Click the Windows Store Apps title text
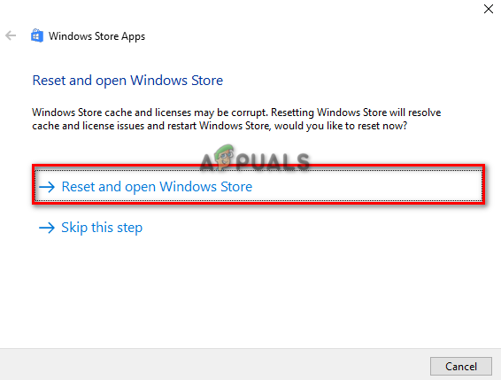 pos(96,36)
